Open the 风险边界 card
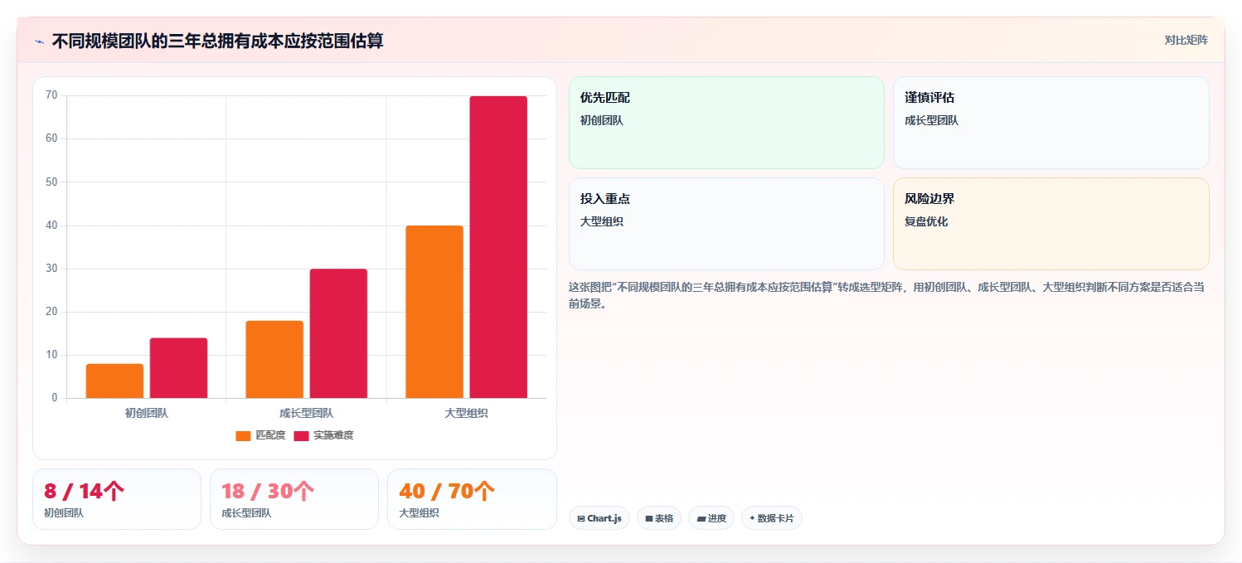 click(1051, 224)
